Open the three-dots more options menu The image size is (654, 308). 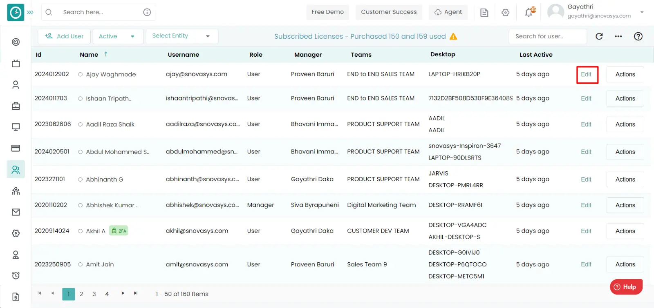618,36
